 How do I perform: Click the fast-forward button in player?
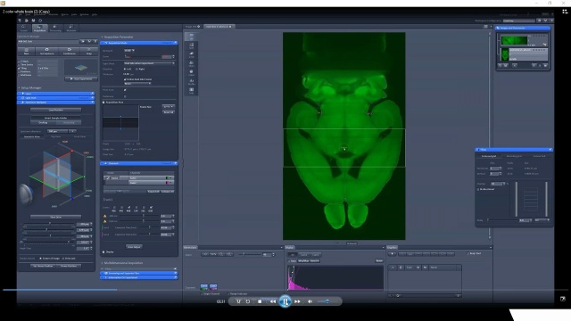[x=297, y=301]
